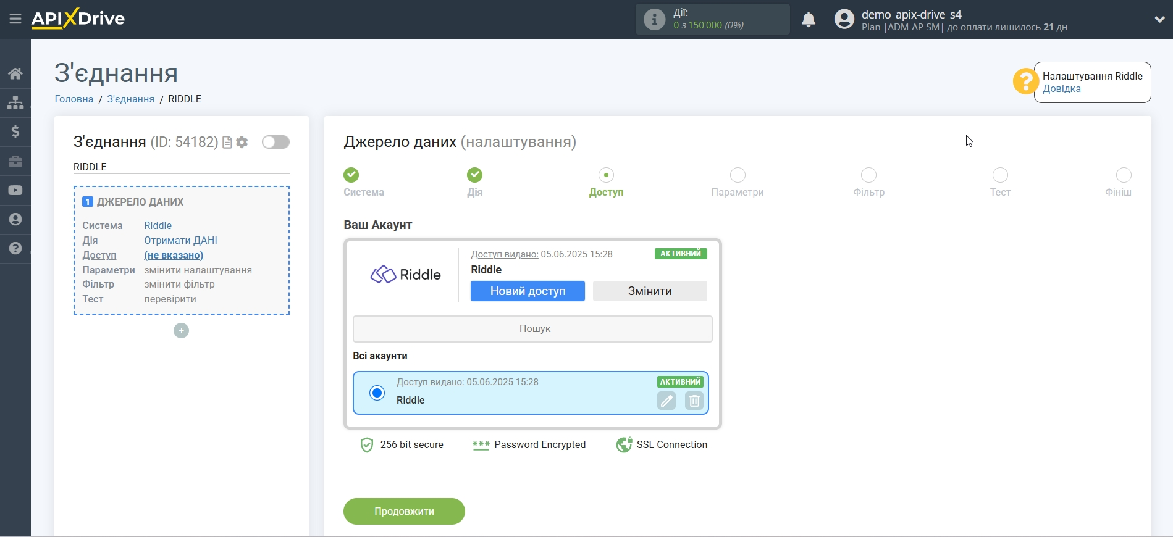The image size is (1173, 537).
Task: Click the Password Encrypted asterisks icon
Action: [481, 445]
